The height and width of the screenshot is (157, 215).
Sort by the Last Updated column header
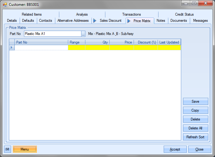pyautogui.click(x=169, y=42)
